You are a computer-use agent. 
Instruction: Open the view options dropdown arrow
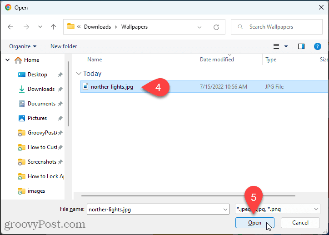point(286,46)
